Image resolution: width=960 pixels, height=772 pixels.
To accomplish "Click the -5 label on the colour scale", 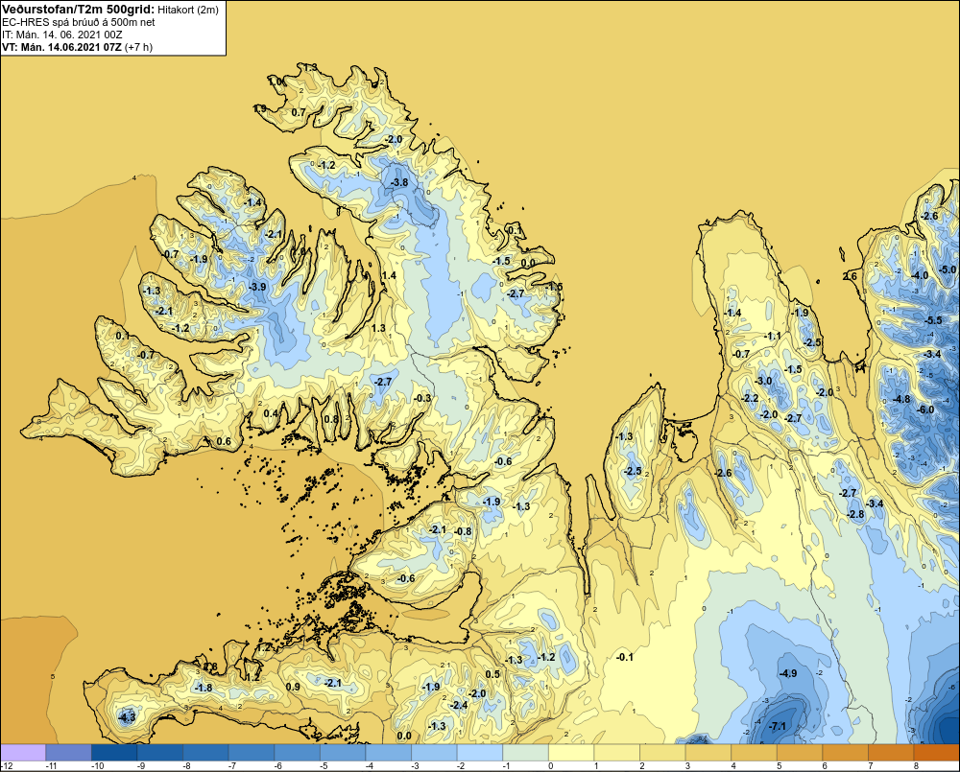I will [325, 766].
